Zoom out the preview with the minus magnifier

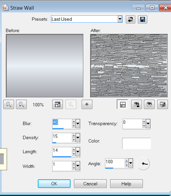pos(9,104)
